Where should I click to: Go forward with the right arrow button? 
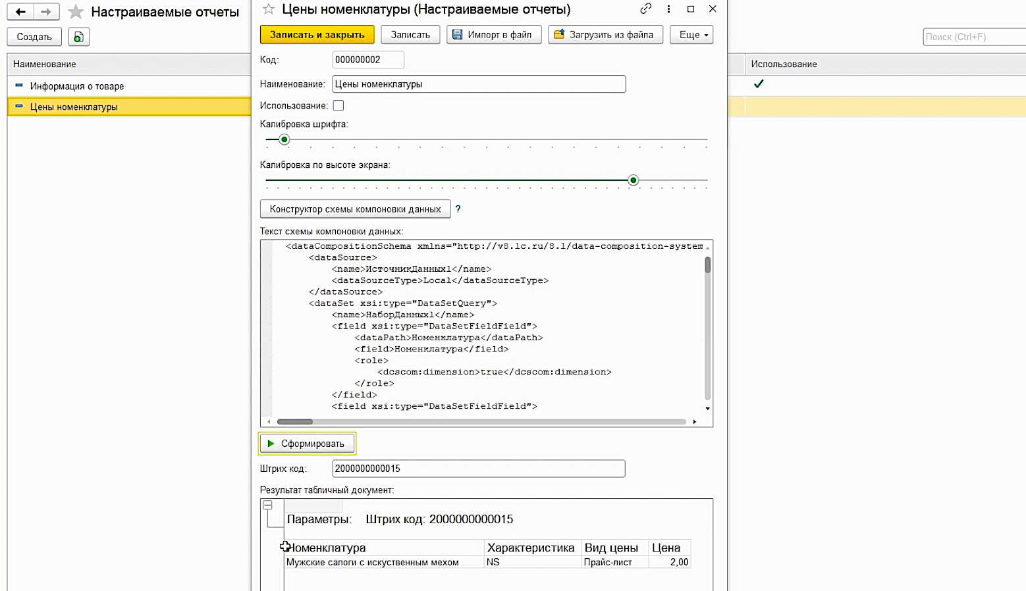(x=45, y=12)
